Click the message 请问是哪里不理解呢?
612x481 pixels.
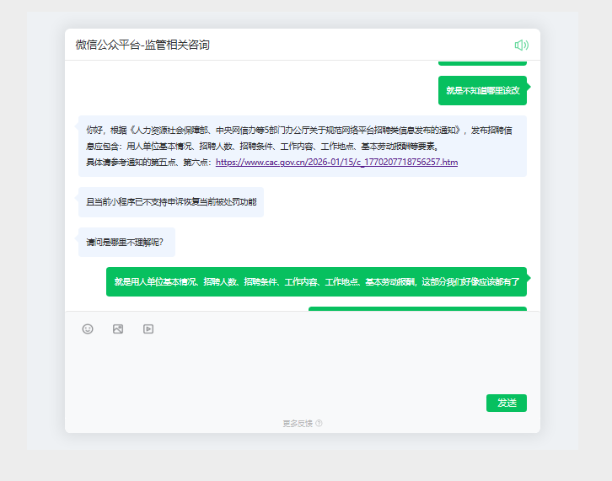[126, 243]
